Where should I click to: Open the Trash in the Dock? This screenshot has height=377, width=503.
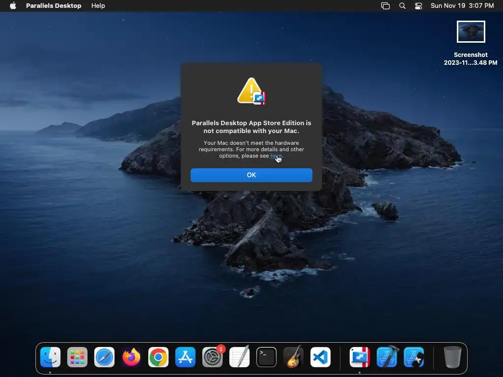point(452,357)
